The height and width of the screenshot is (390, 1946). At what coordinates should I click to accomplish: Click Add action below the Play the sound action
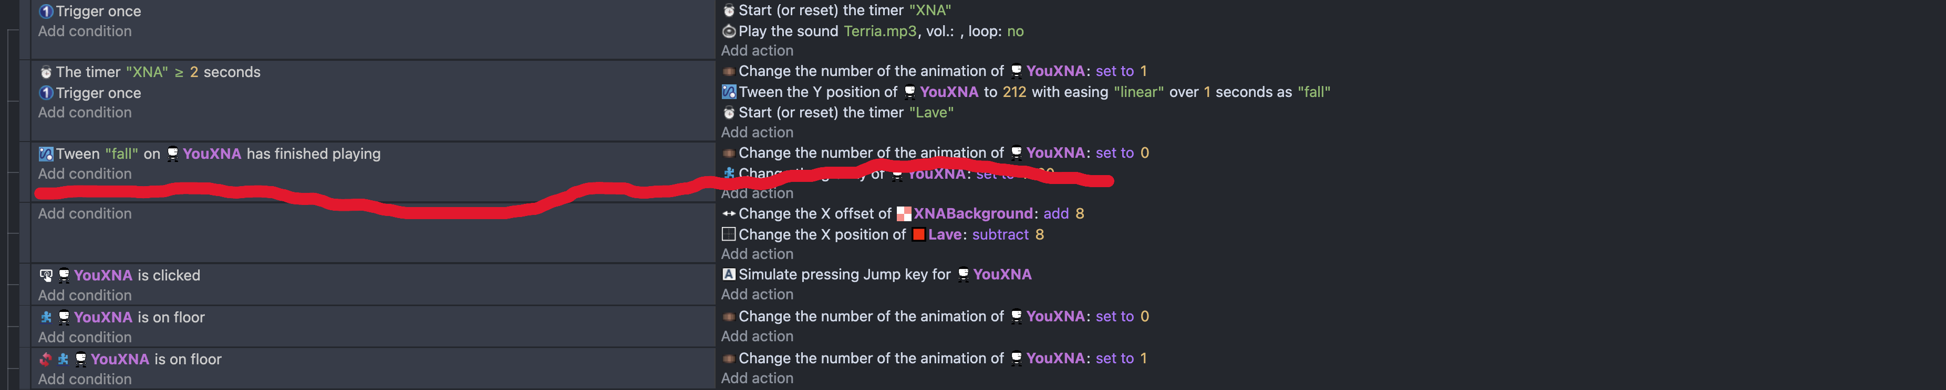(757, 50)
